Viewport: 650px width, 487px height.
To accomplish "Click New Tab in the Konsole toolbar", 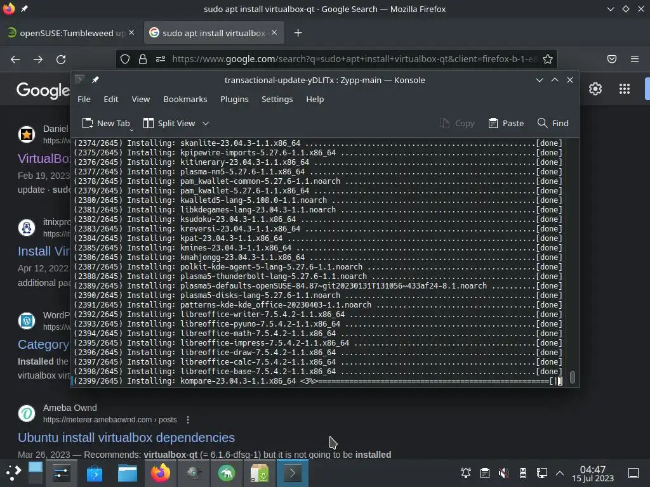I will pos(106,123).
